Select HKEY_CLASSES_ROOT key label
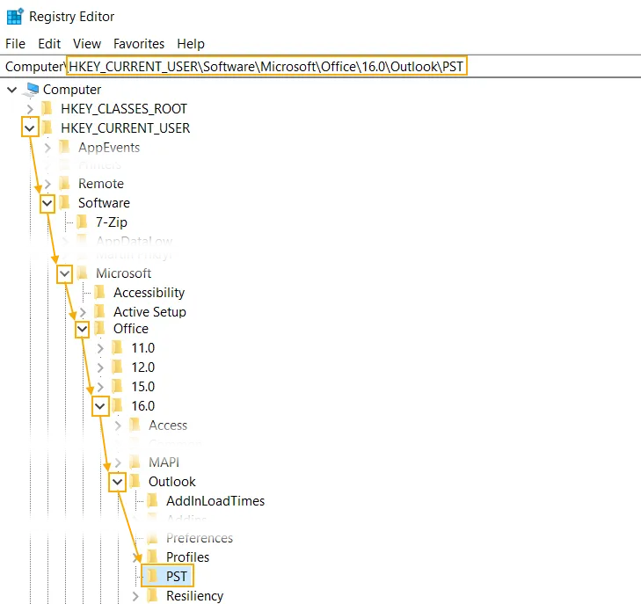Screen dimensions: 641x604 click(x=124, y=109)
